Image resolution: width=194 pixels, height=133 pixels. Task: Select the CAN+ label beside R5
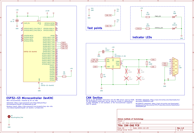pyautogui.click(x=153, y=60)
